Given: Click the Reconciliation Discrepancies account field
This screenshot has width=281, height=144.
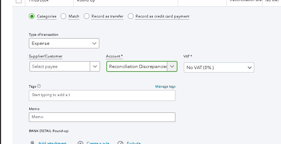Looking at the screenshot, I should (137, 67).
